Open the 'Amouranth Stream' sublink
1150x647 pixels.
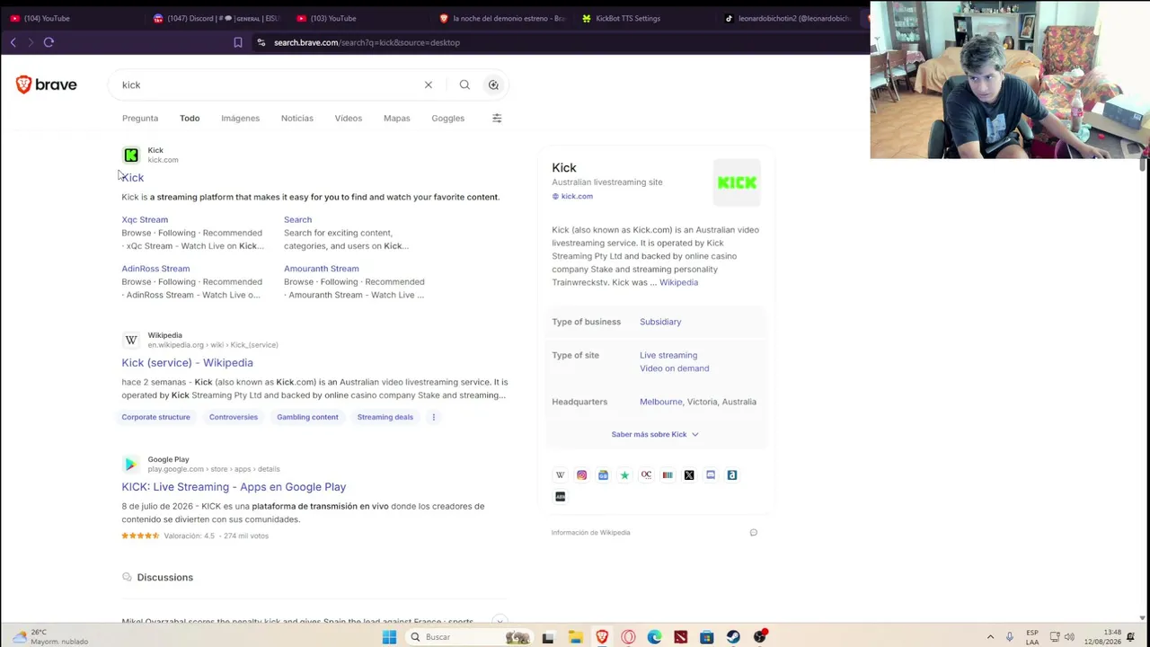(x=321, y=269)
